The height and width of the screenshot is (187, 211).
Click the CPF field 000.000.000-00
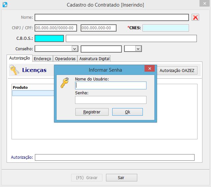[x=98, y=28]
